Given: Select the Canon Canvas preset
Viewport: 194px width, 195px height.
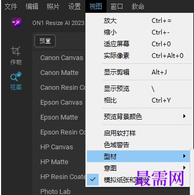Looking at the screenshot, I should pyautogui.click(x=61, y=58).
